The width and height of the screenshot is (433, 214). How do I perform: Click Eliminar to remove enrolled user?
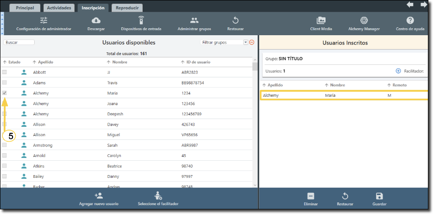tap(311, 196)
